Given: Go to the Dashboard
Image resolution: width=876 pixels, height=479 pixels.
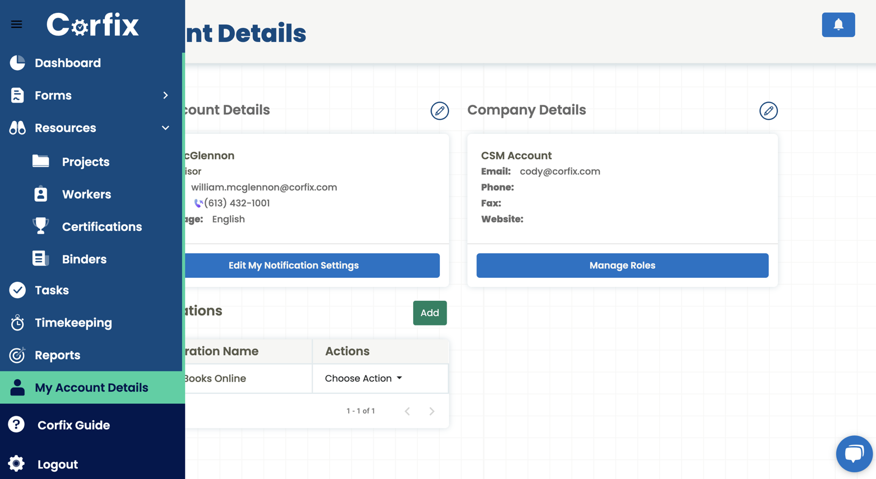Looking at the screenshot, I should [x=68, y=63].
